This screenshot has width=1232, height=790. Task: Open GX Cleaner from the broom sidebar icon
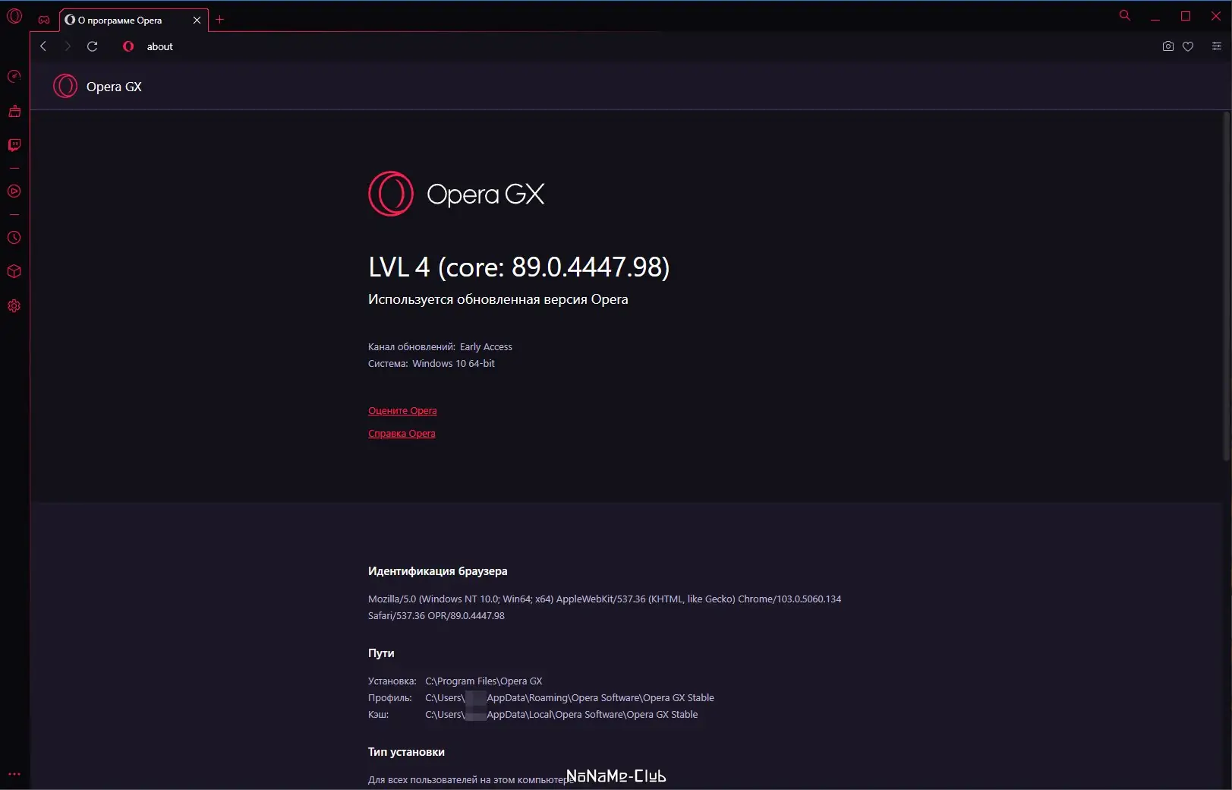[14, 111]
